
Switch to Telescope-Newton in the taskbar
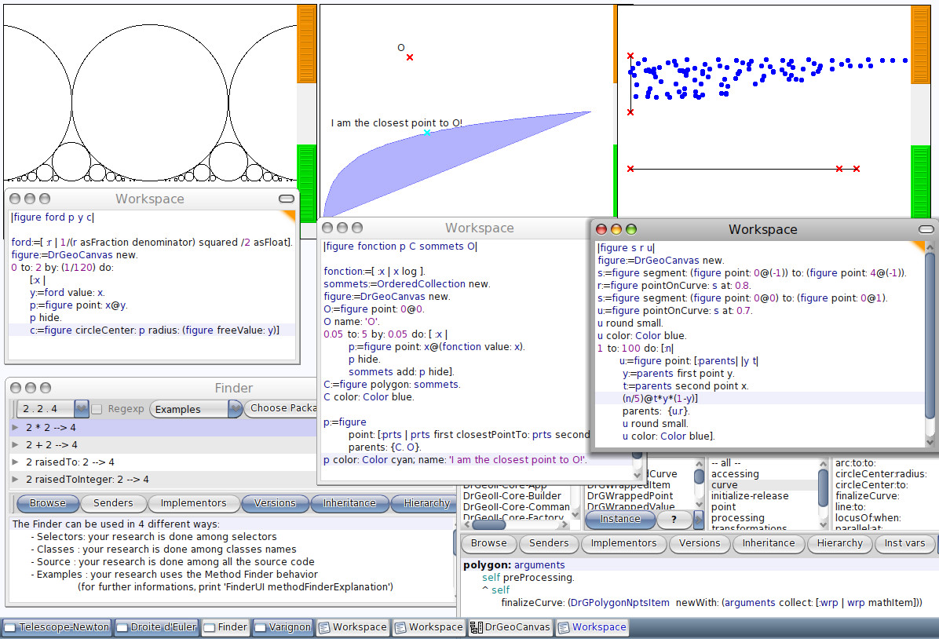click(x=57, y=627)
